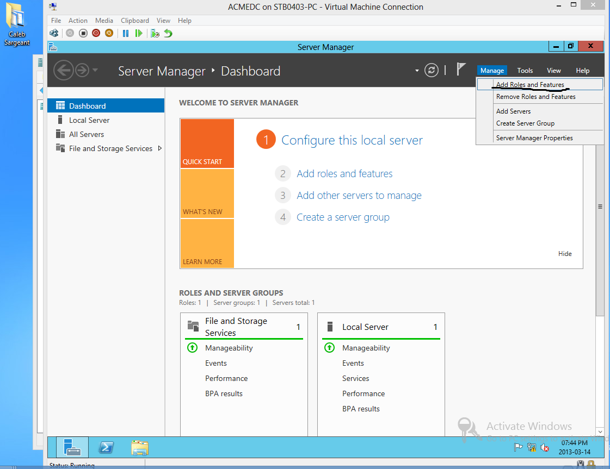Click Create a server group link
610x469 pixels.
pyautogui.click(x=343, y=217)
